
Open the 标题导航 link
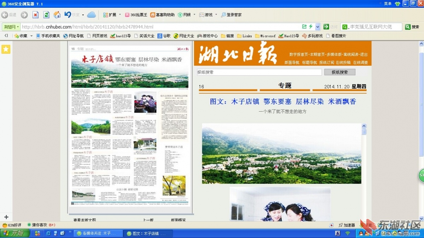coord(309,63)
